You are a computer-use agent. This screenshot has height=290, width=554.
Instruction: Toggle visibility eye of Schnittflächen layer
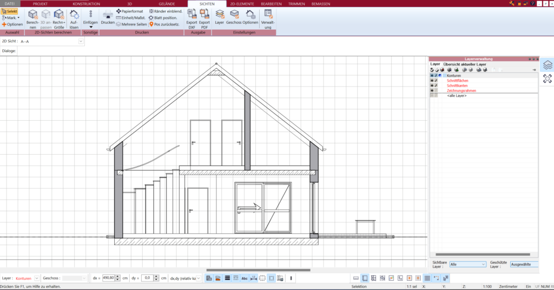(x=432, y=81)
